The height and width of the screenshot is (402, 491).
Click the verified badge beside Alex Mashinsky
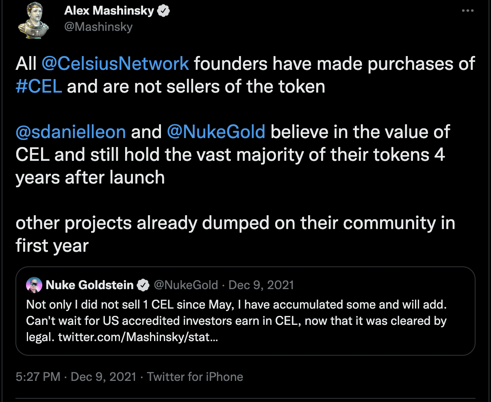click(x=163, y=11)
